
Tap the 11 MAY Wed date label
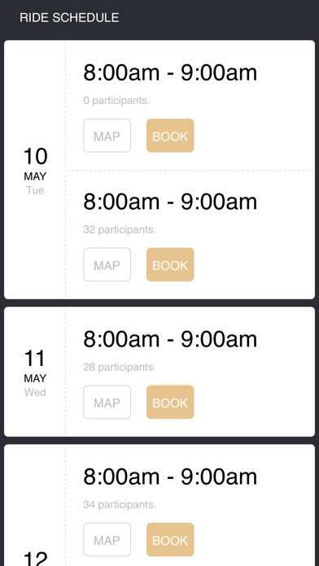click(x=35, y=373)
